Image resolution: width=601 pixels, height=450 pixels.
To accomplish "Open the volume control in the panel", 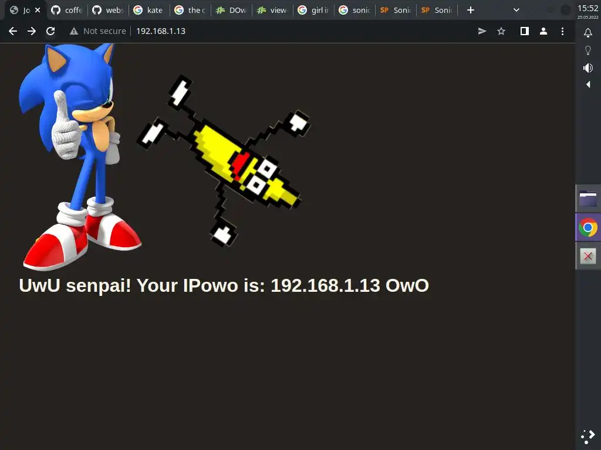I will coord(588,68).
